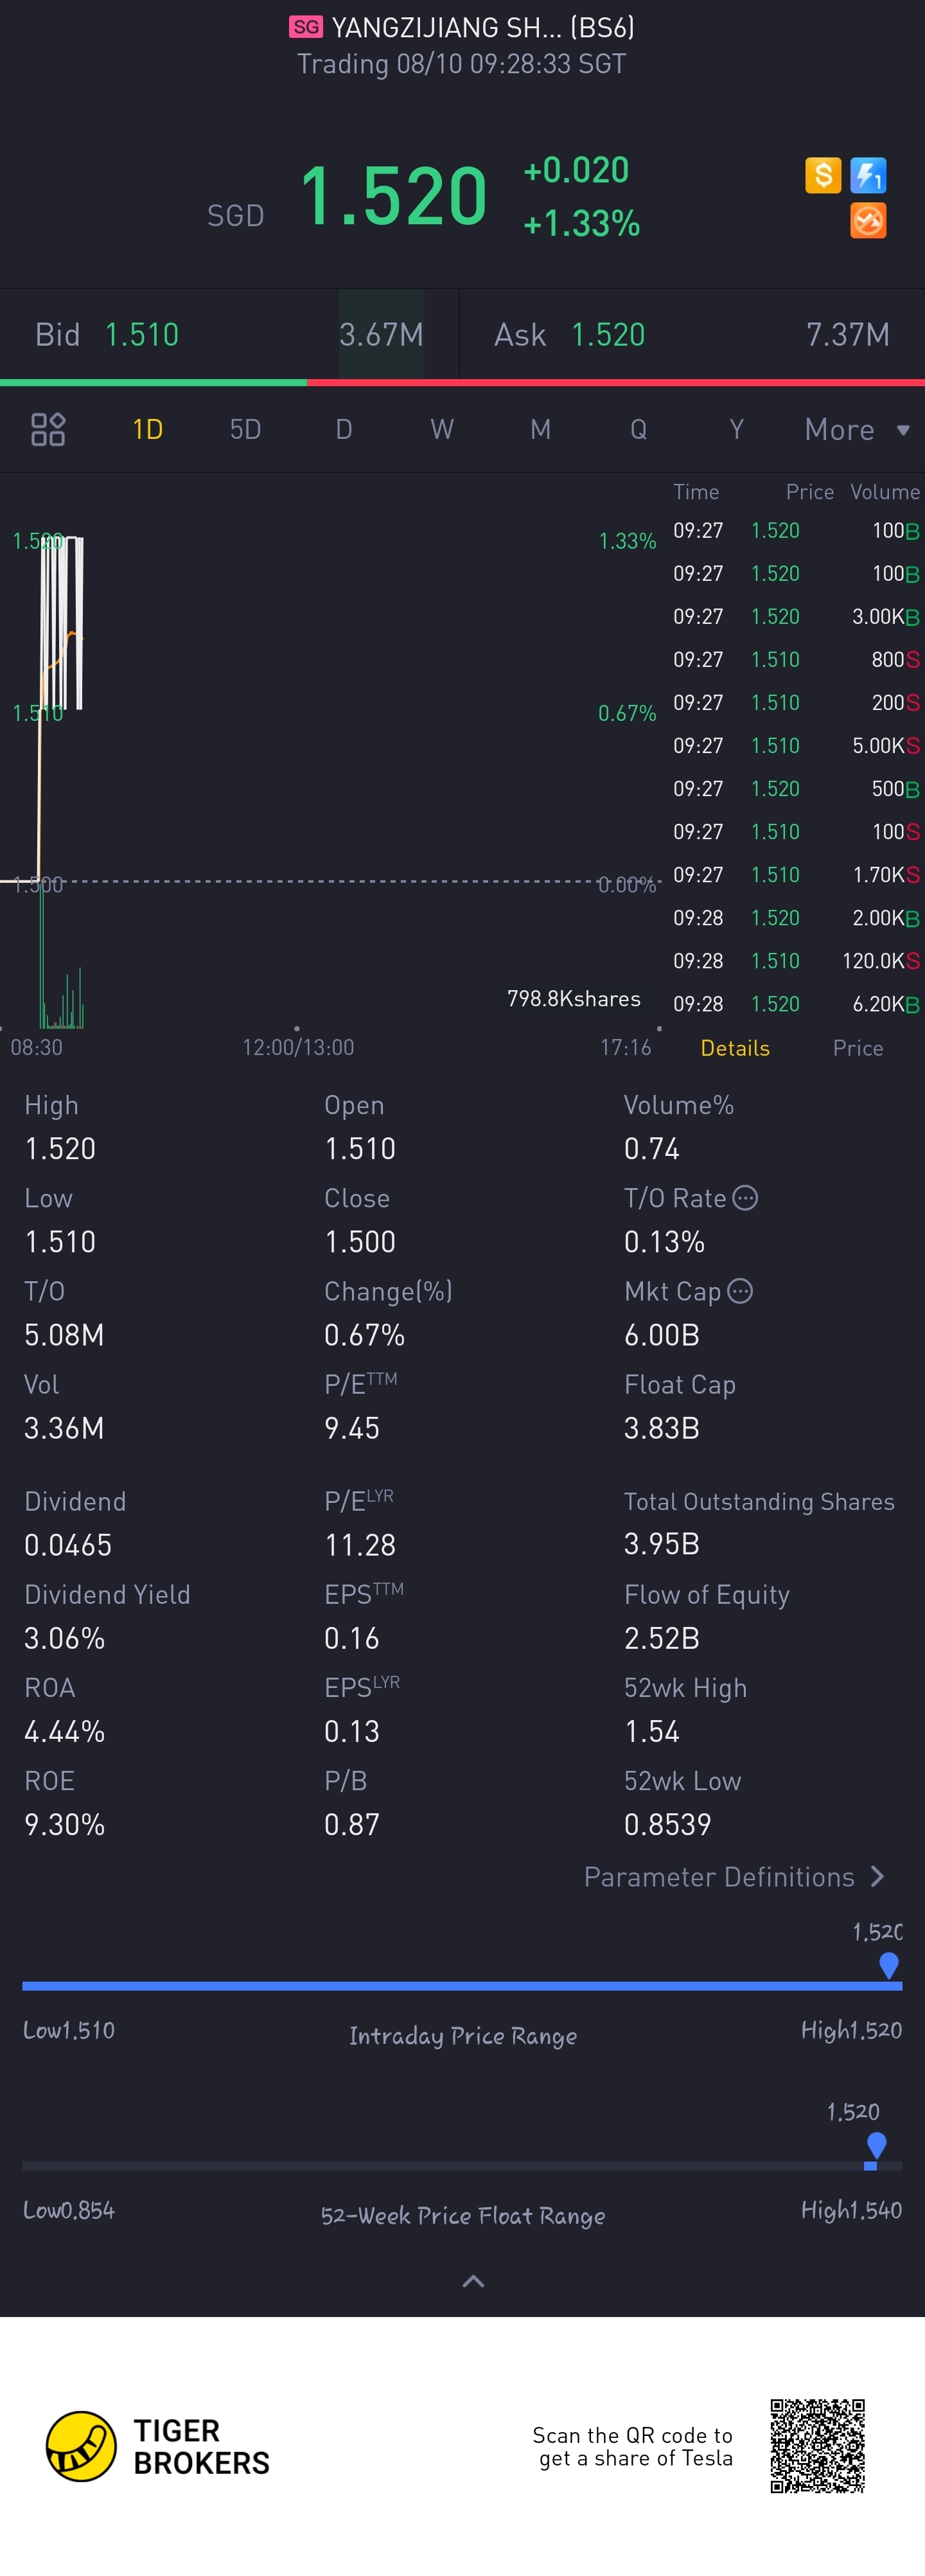Image resolution: width=925 pixels, height=2576 pixels.
Task: Tap the Tesla share QR code
Action: coord(817,2445)
